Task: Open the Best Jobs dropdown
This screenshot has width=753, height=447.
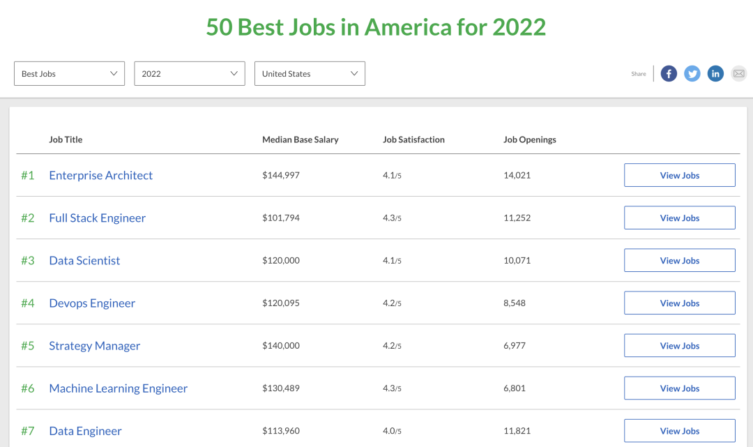Action: tap(69, 73)
